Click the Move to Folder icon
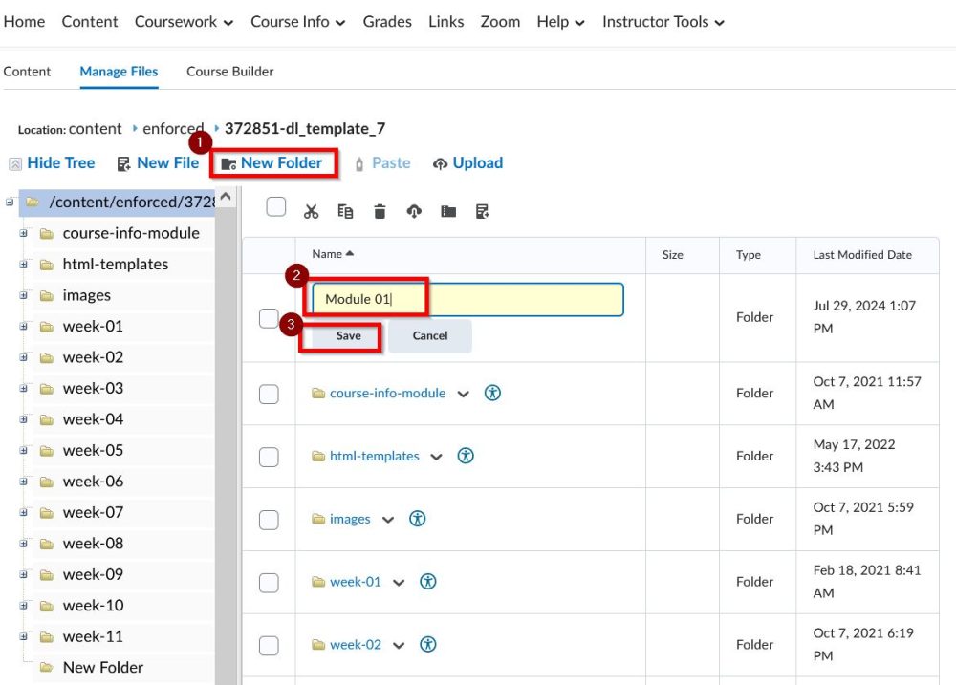This screenshot has height=685, width=956. 447,210
